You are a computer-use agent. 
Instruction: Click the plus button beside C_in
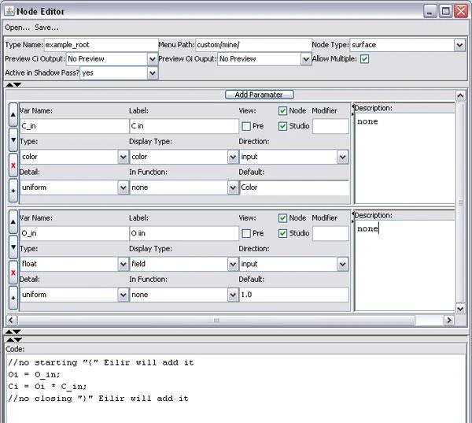pyautogui.click(x=13, y=190)
